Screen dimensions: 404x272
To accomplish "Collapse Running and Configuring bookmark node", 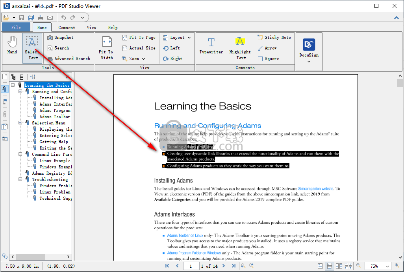I will pyautogui.click(x=20, y=91).
